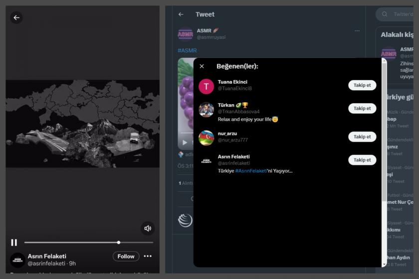Open the nur_arzu flag avatar

point(206,138)
